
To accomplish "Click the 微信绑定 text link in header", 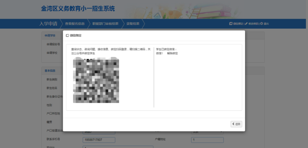I will [238, 24].
